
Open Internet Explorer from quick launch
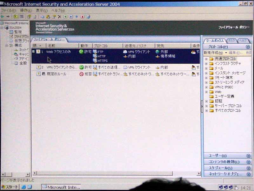click(23, 187)
